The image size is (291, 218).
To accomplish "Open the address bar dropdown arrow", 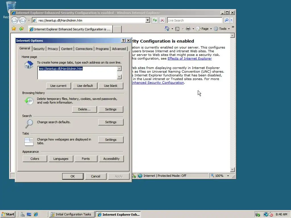I will pyautogui.click(x=147, y=20).
